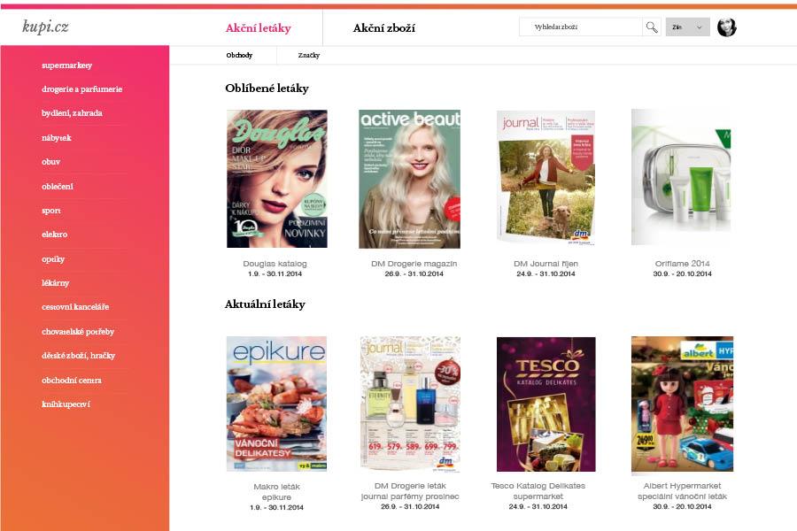Click the magnifying glass search icon
This screenshot has width=797, height=531.
click(651, 27)
